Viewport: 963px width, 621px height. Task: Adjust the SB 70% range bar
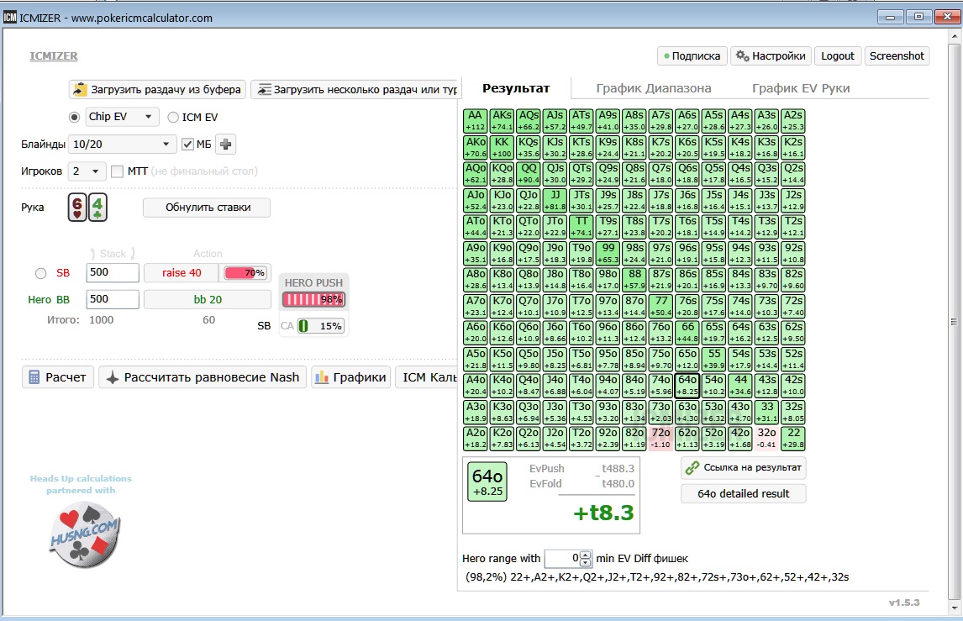tap(245, 273)
